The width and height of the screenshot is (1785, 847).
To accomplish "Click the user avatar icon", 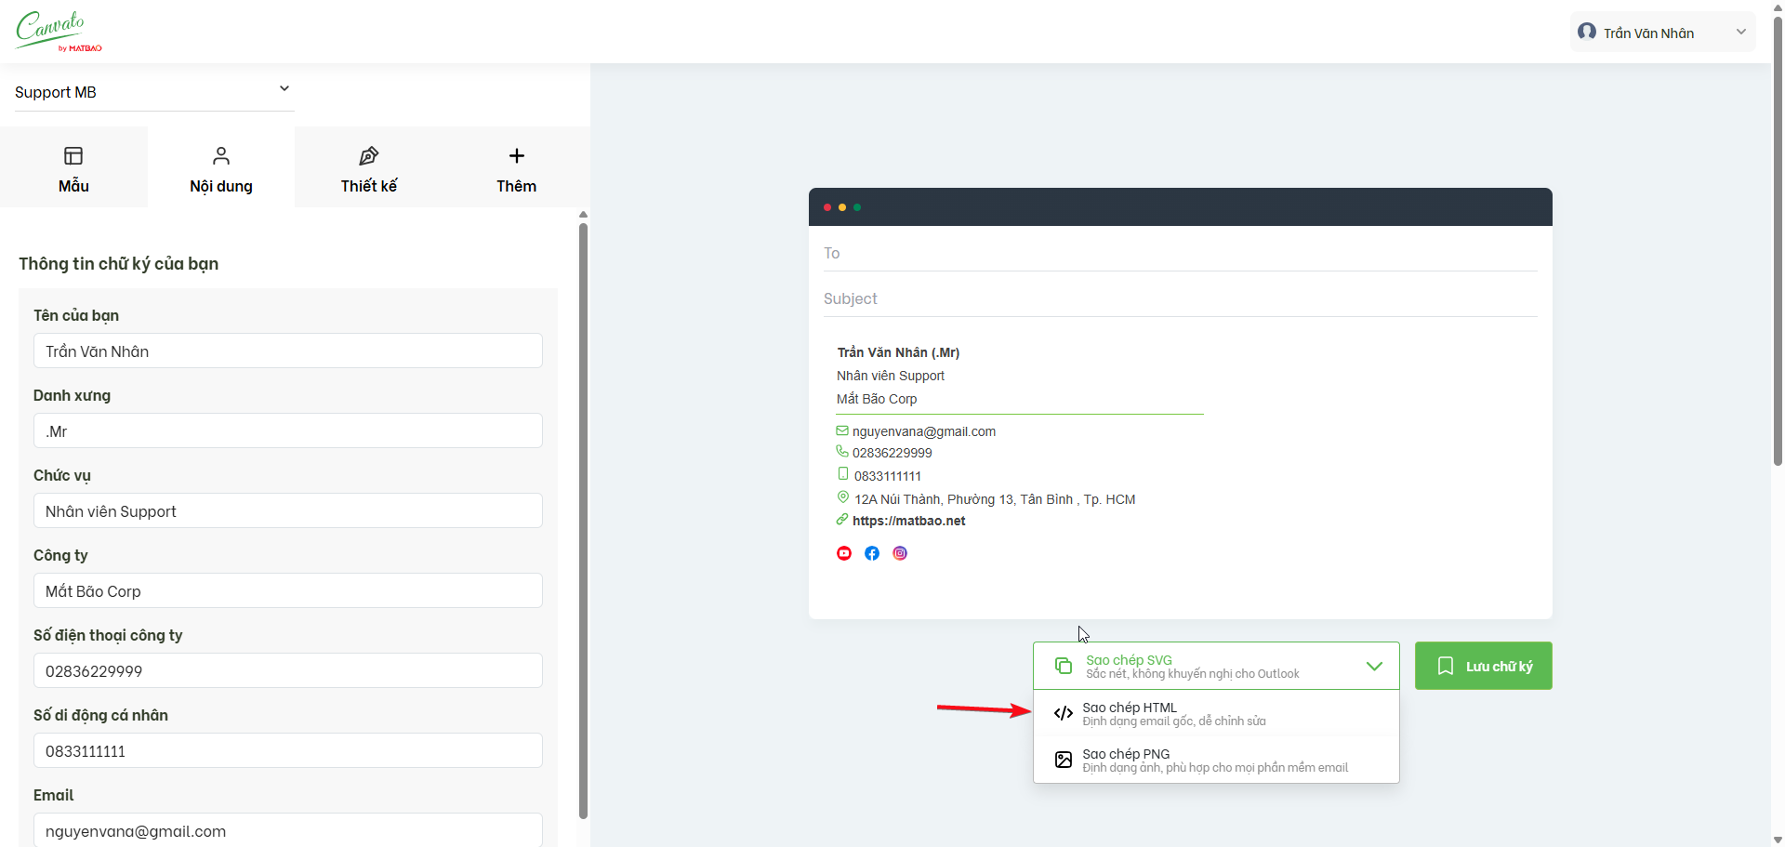I will (x=1587, y=33).
